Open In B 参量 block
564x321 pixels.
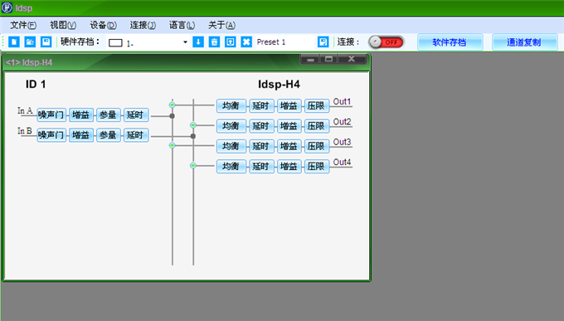109,135
